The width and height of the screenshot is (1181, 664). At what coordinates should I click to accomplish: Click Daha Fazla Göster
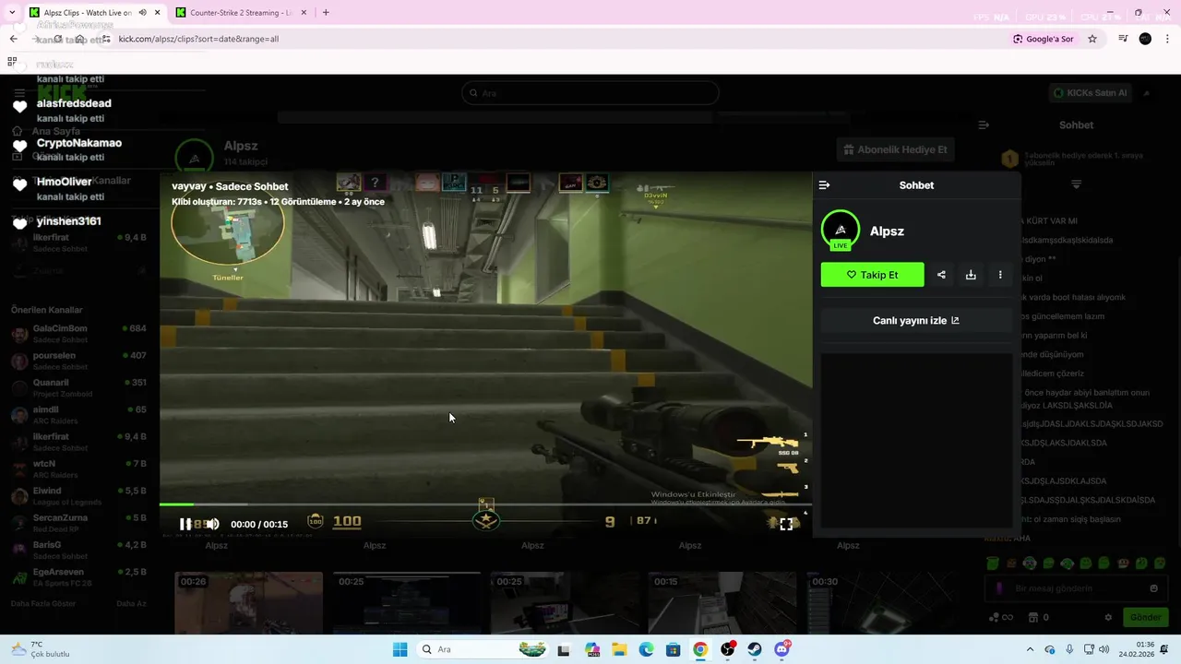click(x=43, y=604)
